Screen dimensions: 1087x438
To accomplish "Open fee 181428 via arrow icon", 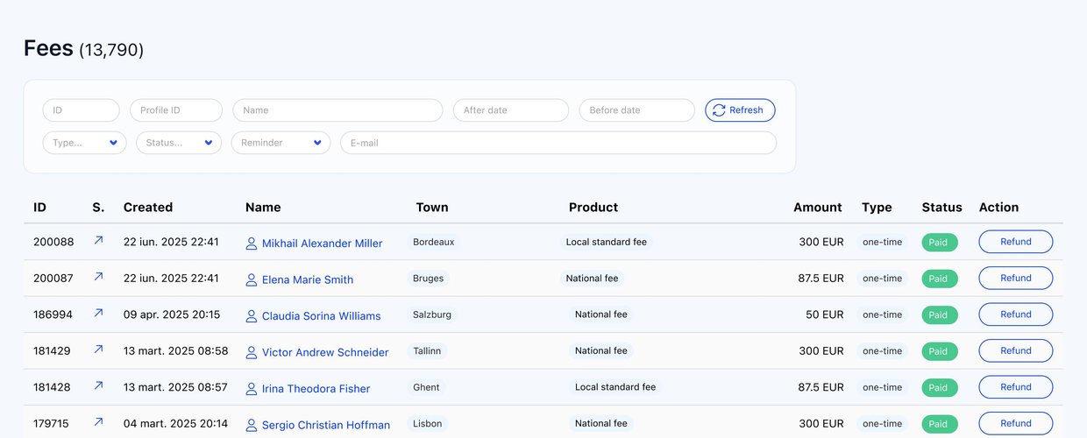I will pos(98,385).
